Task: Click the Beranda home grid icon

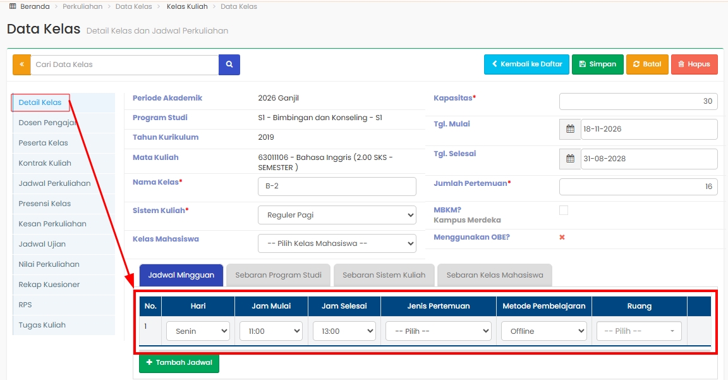Action: [x=13, y=6]
